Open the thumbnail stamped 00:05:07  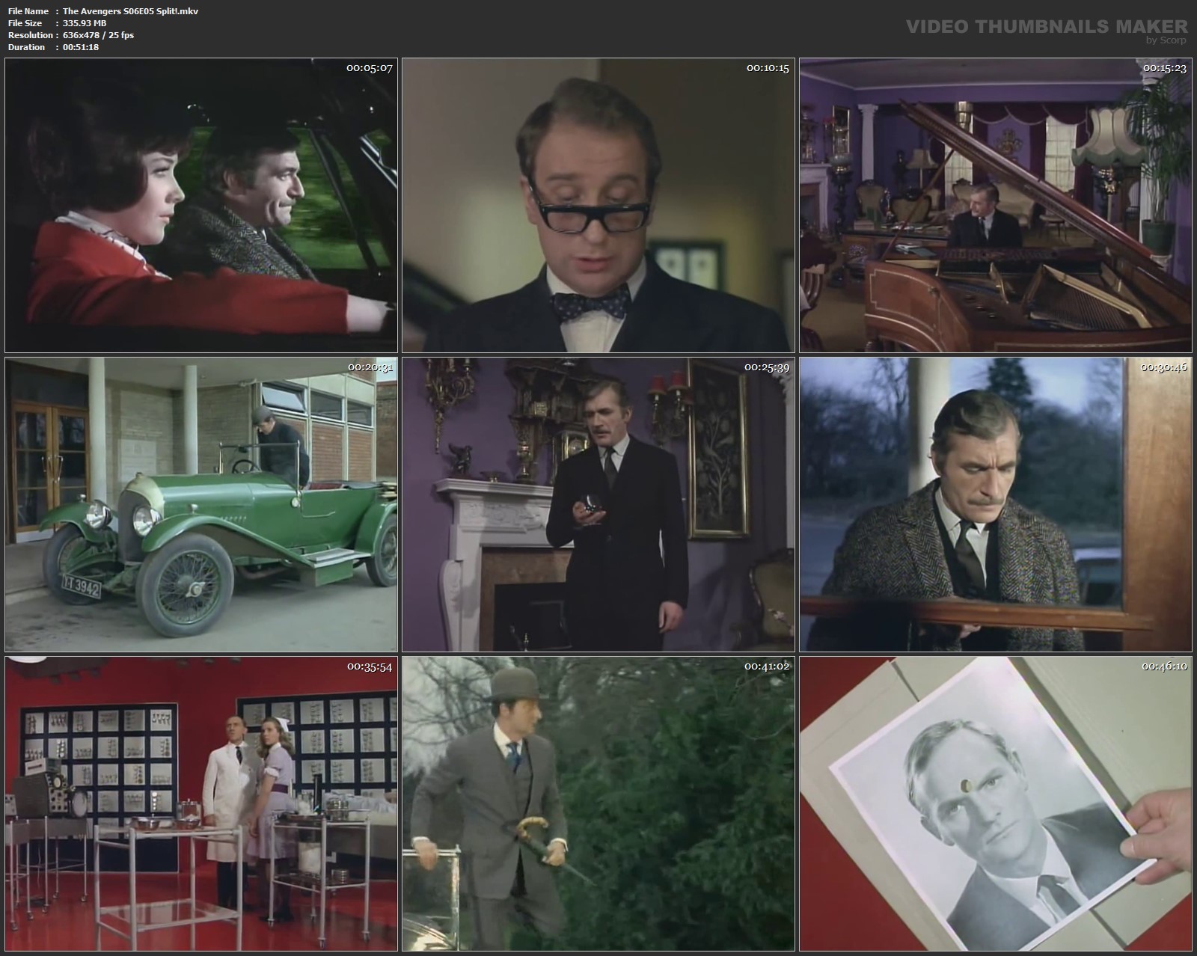[201, 205]
